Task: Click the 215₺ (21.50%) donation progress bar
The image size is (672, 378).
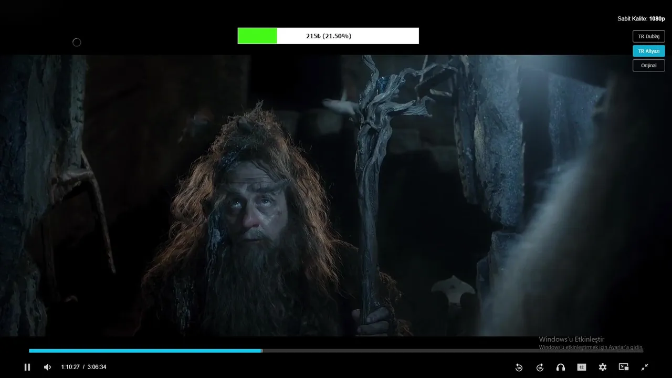Action: [328, 36]
